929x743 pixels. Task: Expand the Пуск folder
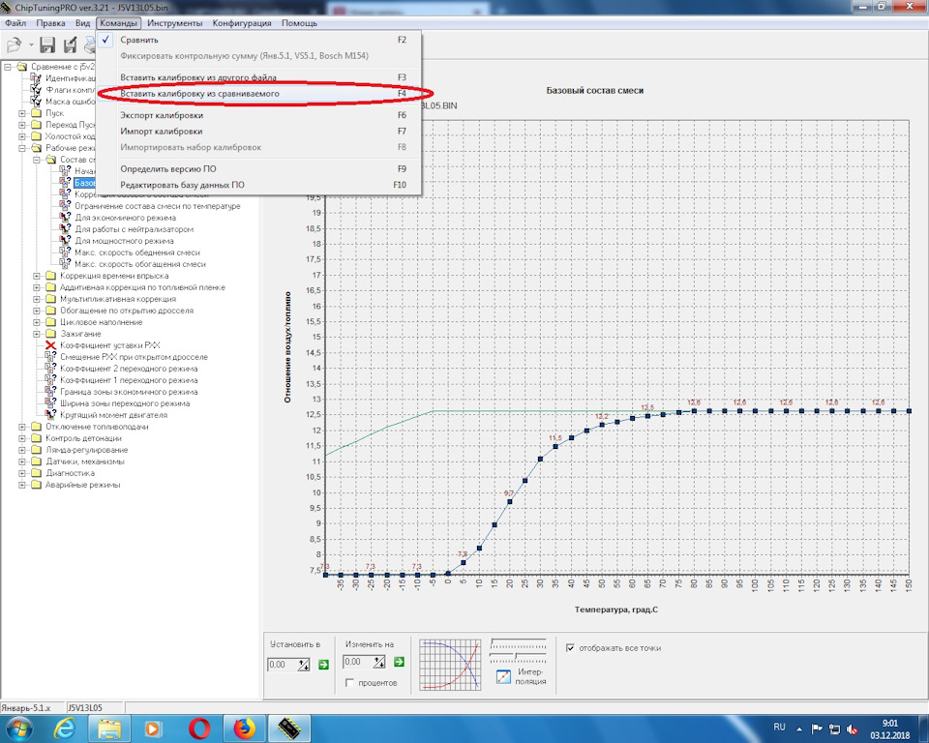tap(22, 113)
